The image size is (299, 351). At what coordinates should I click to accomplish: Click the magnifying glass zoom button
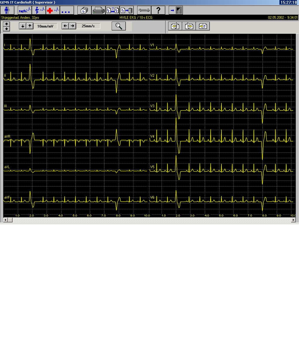point(119,26)
